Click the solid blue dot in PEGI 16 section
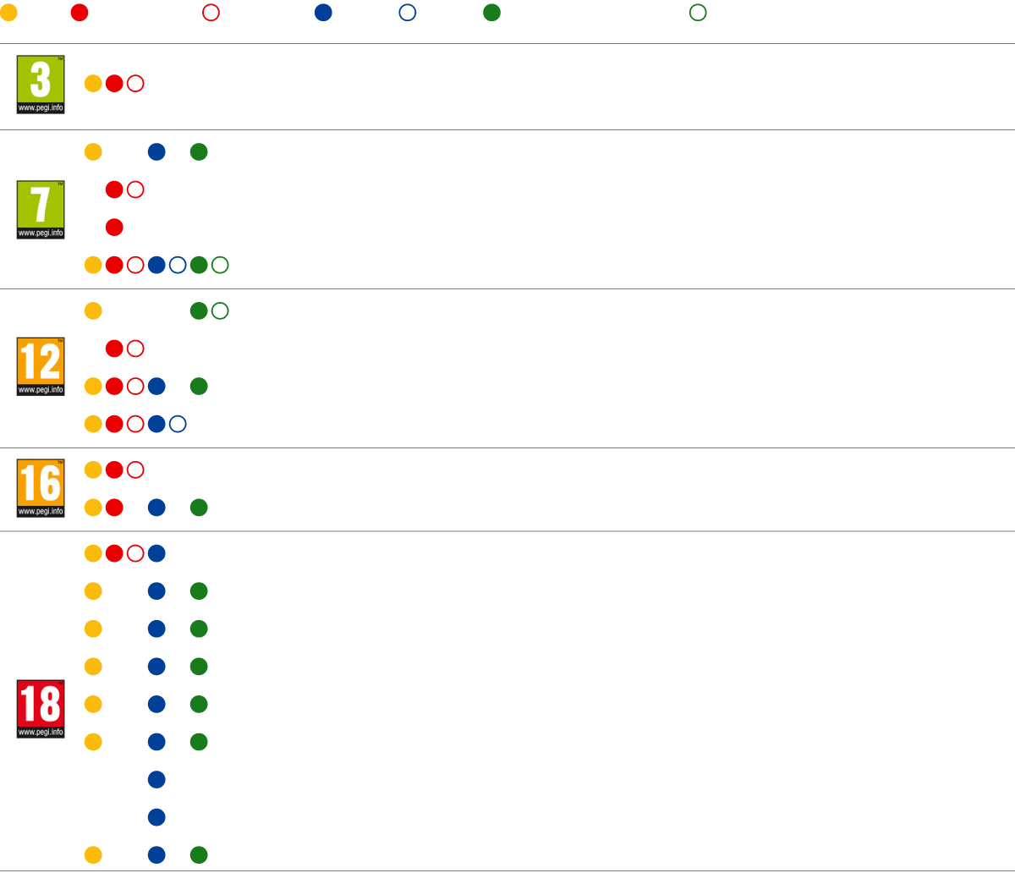1015x873 pixels. click(156, 508)
